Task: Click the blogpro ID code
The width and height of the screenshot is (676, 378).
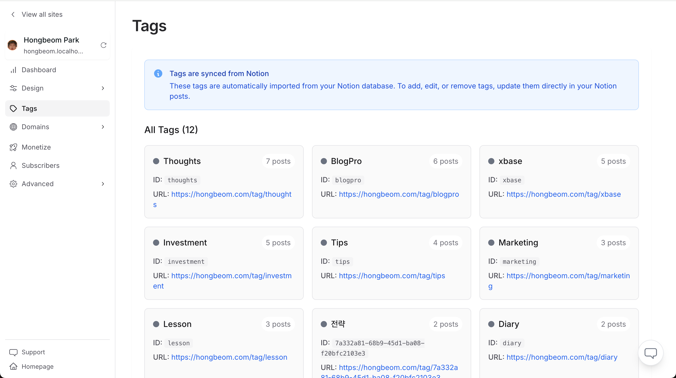Action: point(348,180)
